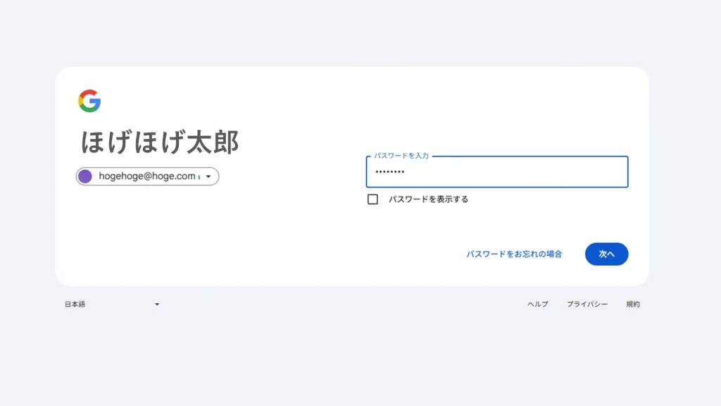721x406 pixels.
Task: Click the ほげほげ太郎 name heading
Action: [160, 142]
